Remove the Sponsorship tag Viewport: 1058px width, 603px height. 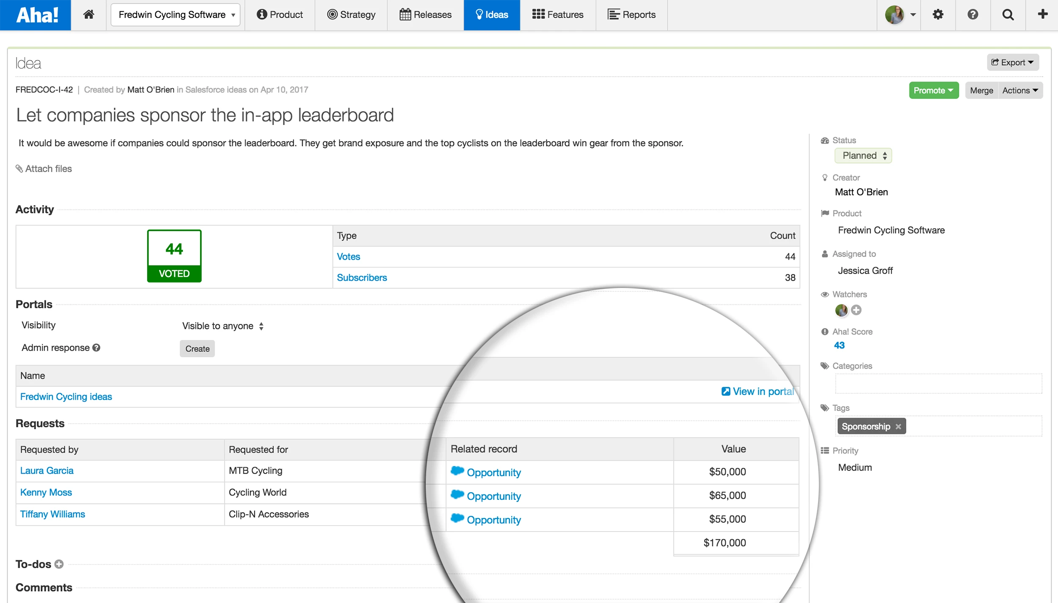(898, 427)
